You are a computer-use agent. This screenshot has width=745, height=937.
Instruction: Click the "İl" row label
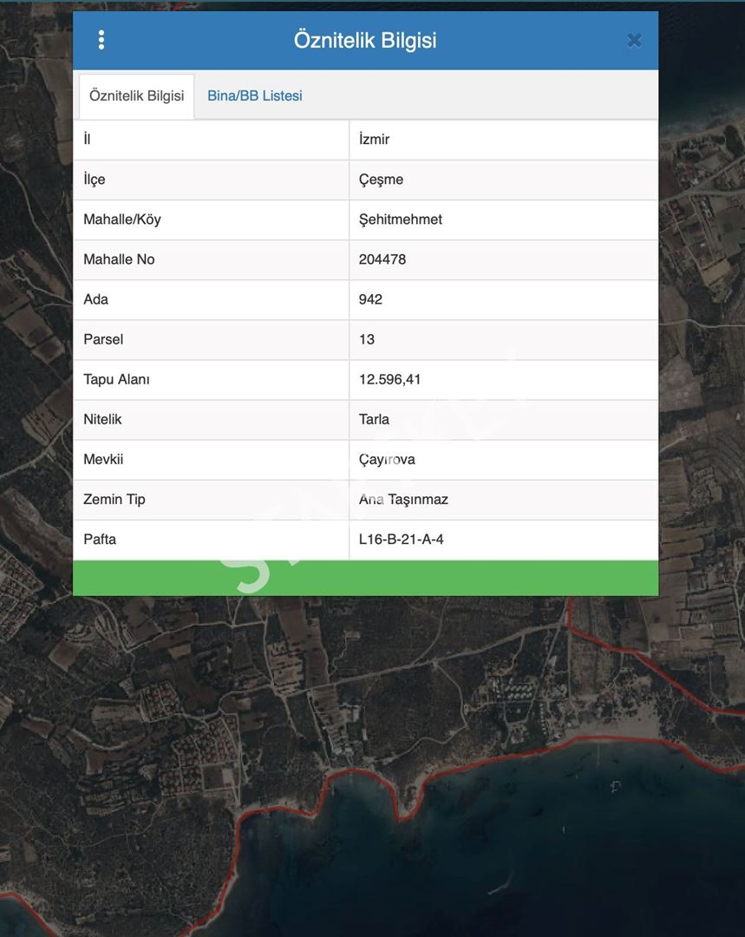point(88,139)
